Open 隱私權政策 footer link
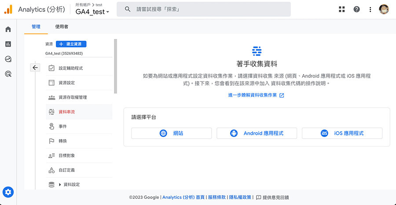Viewport: 396px width, 205px height. coord(240,198)
